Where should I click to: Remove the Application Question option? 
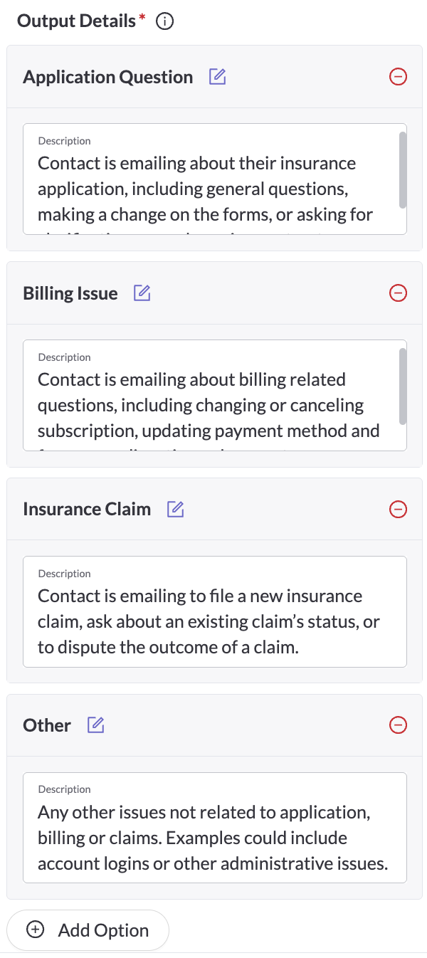399,77
